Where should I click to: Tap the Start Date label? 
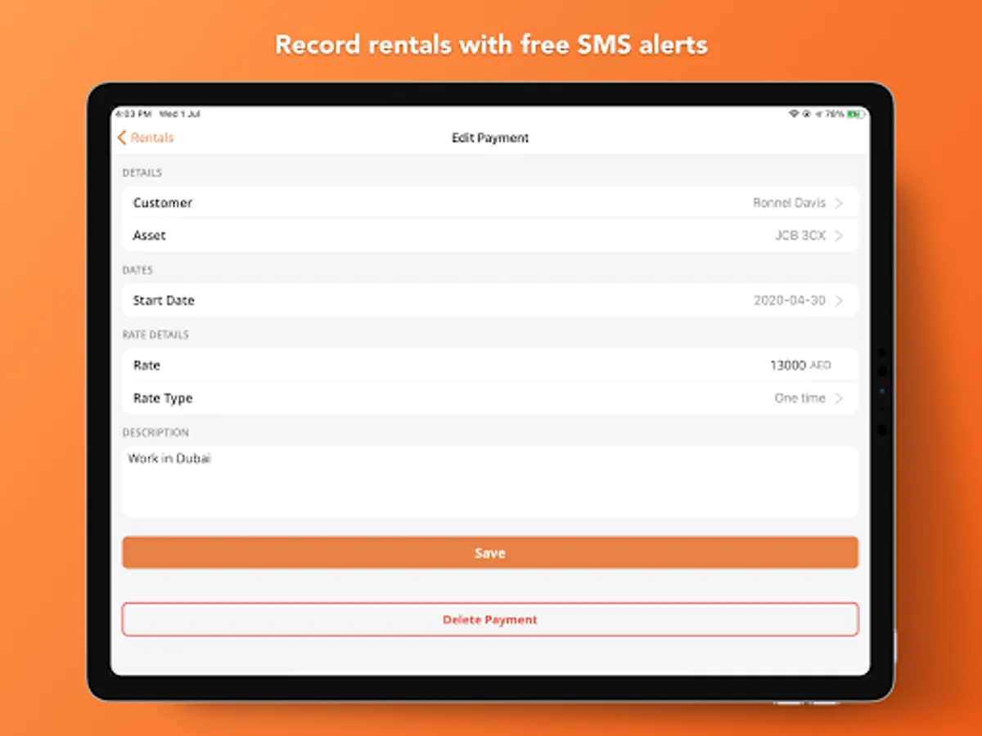(x=164, y=301)
